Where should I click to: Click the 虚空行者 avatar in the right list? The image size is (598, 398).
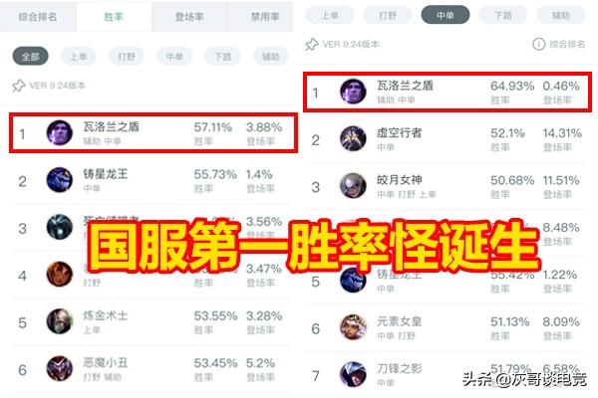353,138
